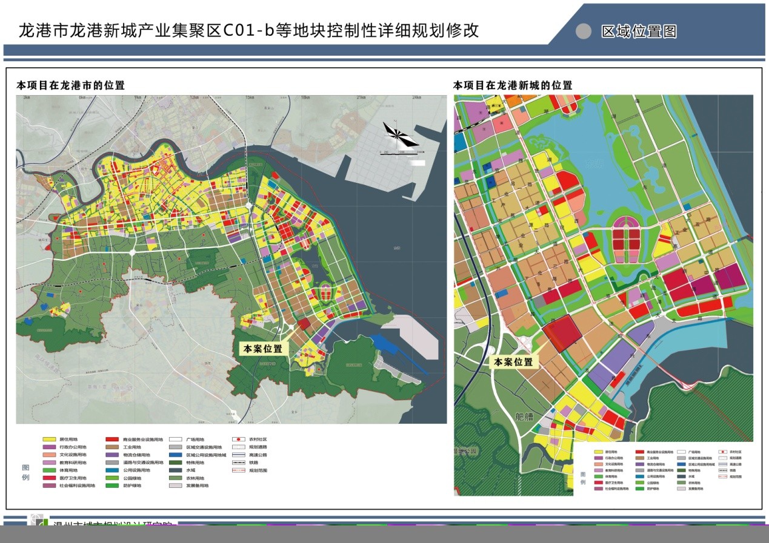Click the north arrow compass rose

400,134
